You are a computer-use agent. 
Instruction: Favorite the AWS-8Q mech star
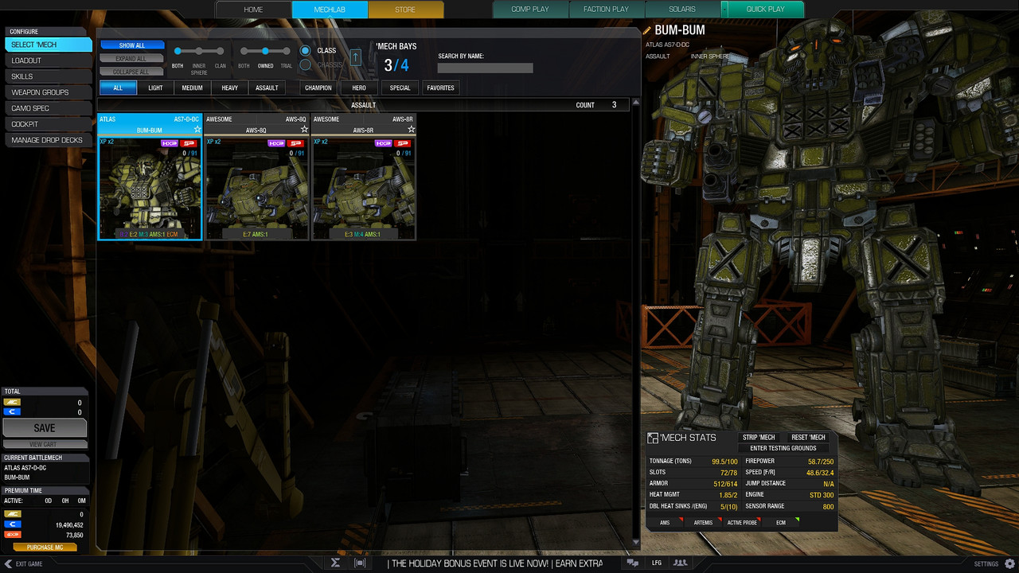click(303, 129)
